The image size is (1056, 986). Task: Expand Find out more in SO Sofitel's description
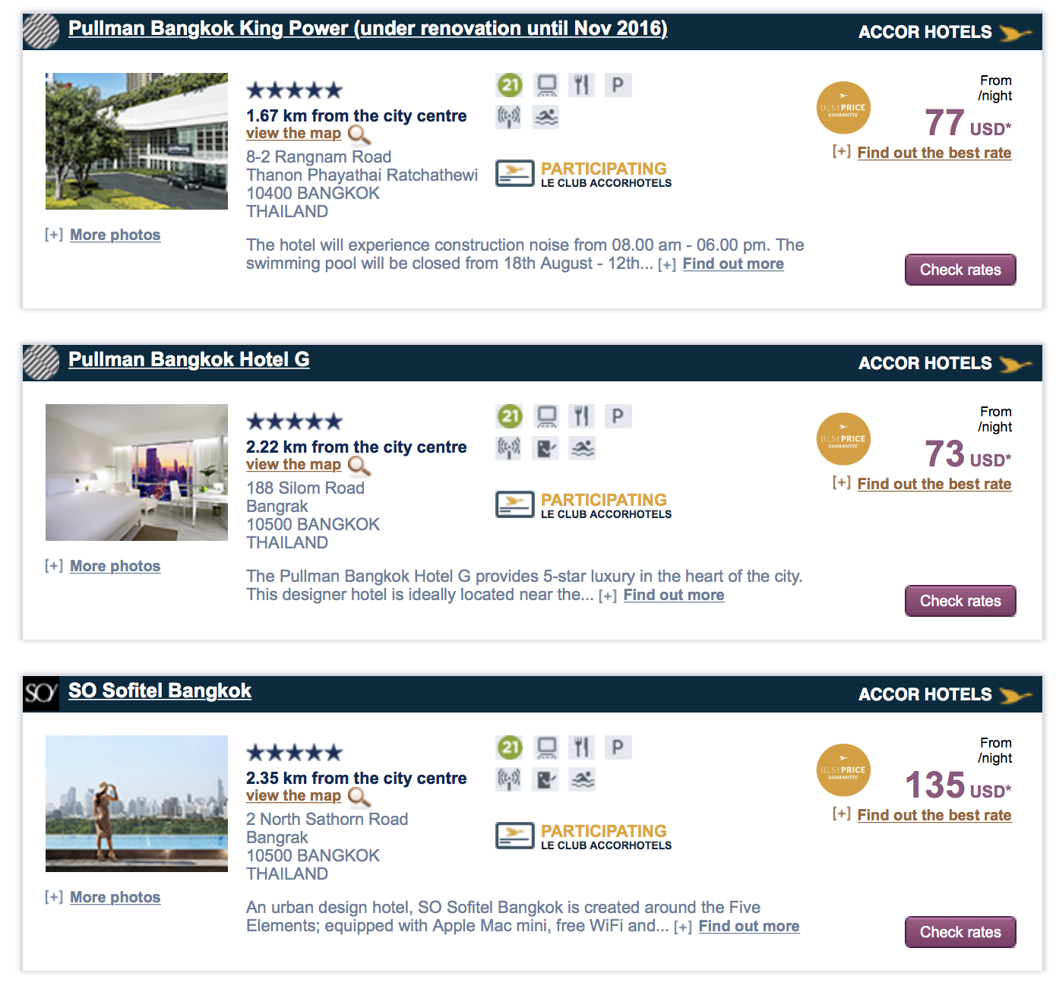click(748, 926)
